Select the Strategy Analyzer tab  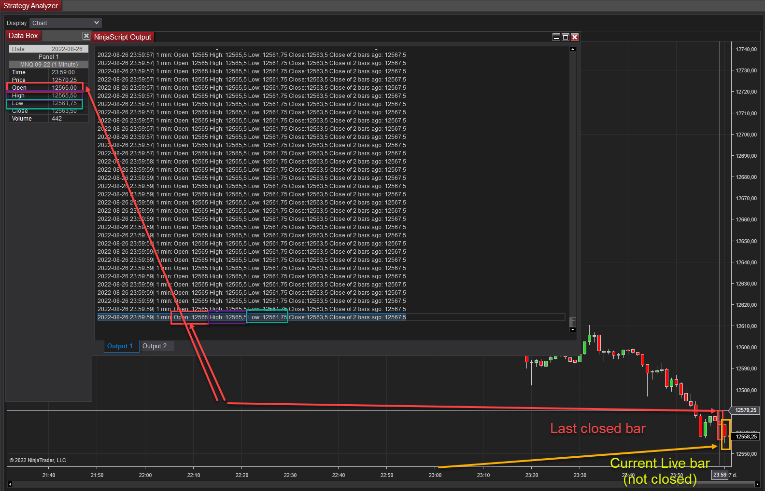pyautogui.click(x=31, y=6)
